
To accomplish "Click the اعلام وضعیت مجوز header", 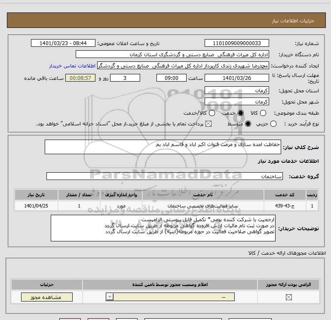I will pyautogui.click(x=170, y=284).
